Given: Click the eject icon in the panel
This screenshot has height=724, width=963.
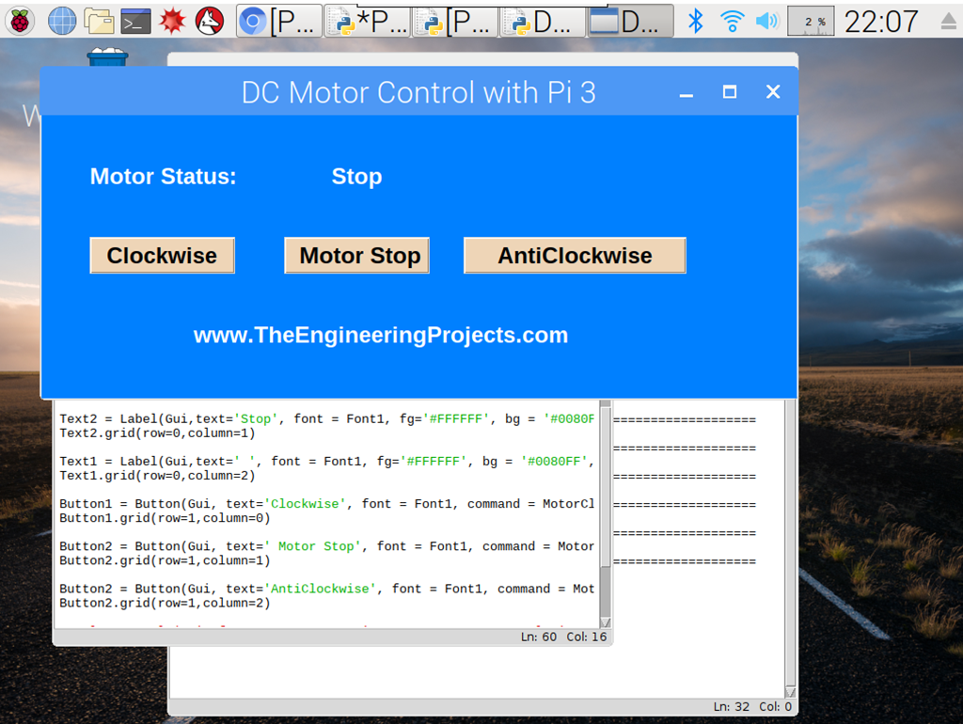Looking at the screenshot, I should click(x=947, y=20).
